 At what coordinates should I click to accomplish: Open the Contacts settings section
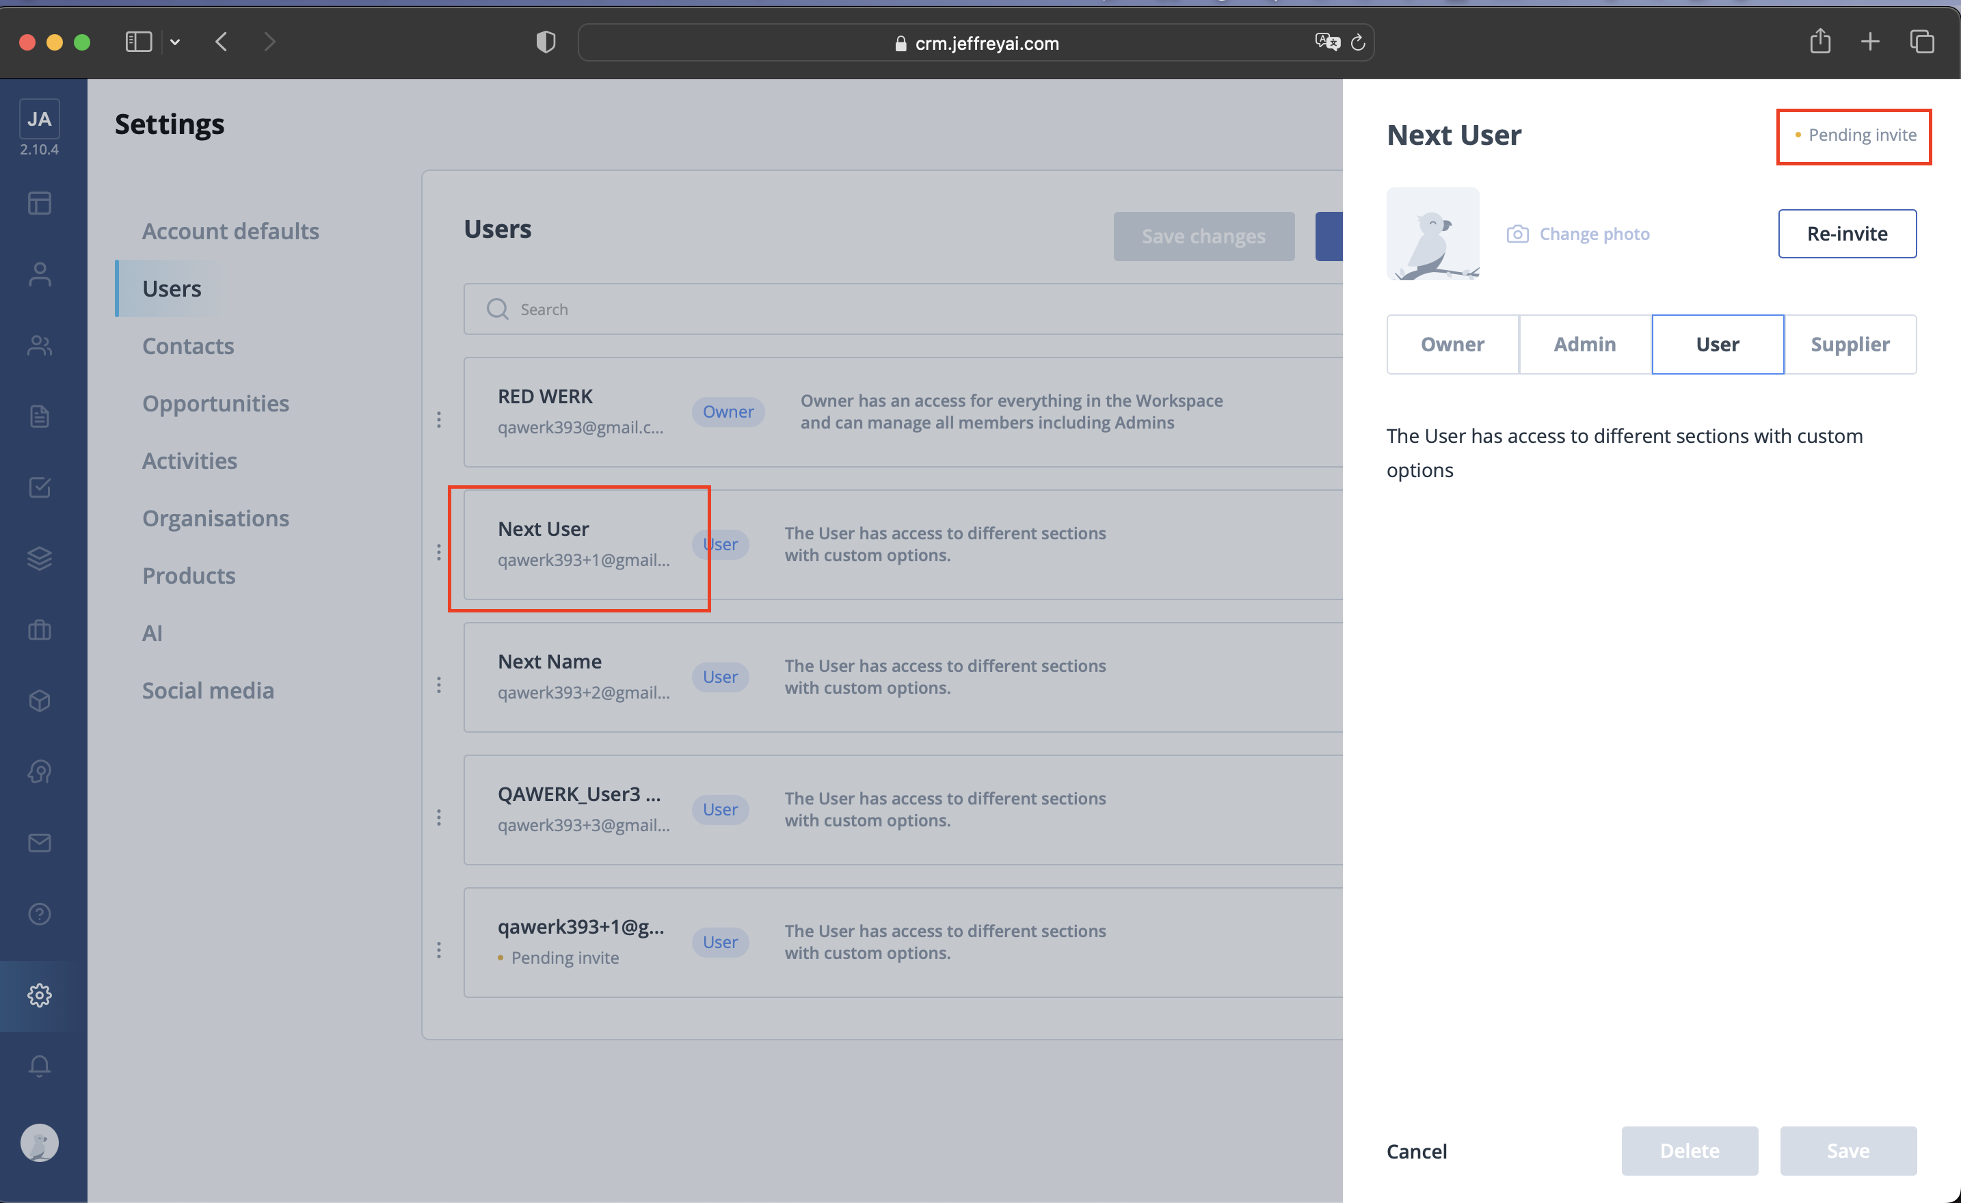pyautogui.click(x=188, y=345)
